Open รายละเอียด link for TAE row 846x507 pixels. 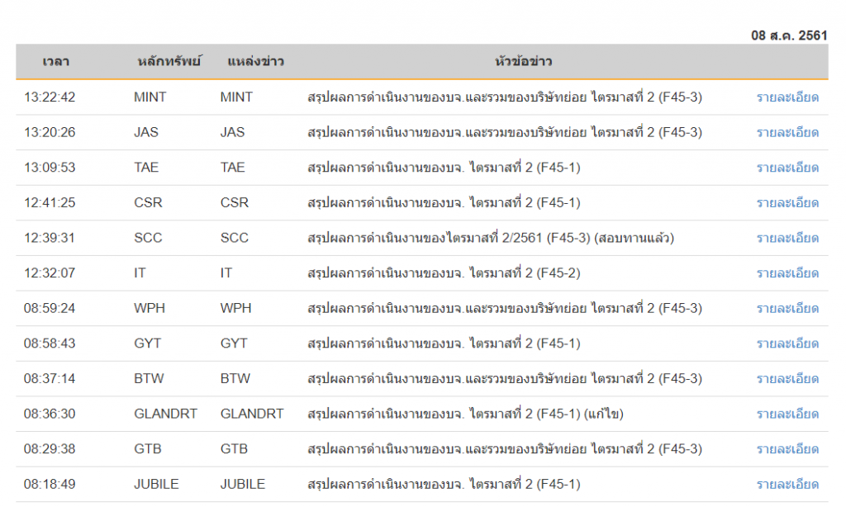[x=787, y=168]
